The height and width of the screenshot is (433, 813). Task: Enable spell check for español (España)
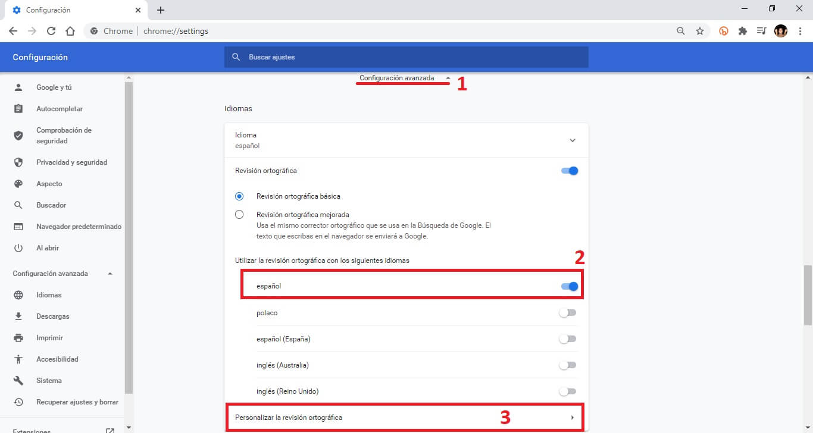568,339
